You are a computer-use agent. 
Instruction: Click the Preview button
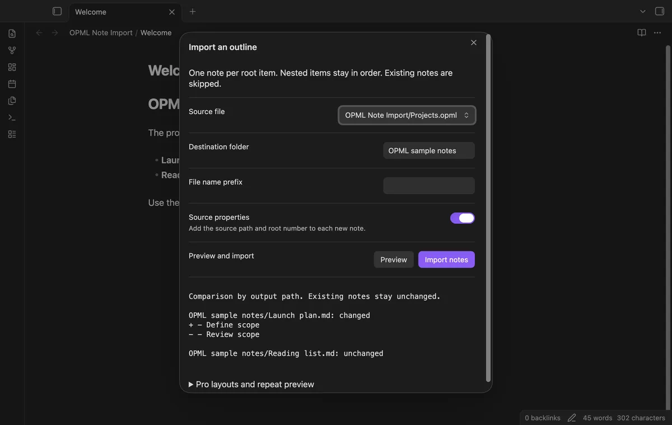tap(394, 259)
